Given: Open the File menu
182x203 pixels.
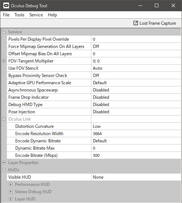Looking at the screenshot, I should click(6, 15).
